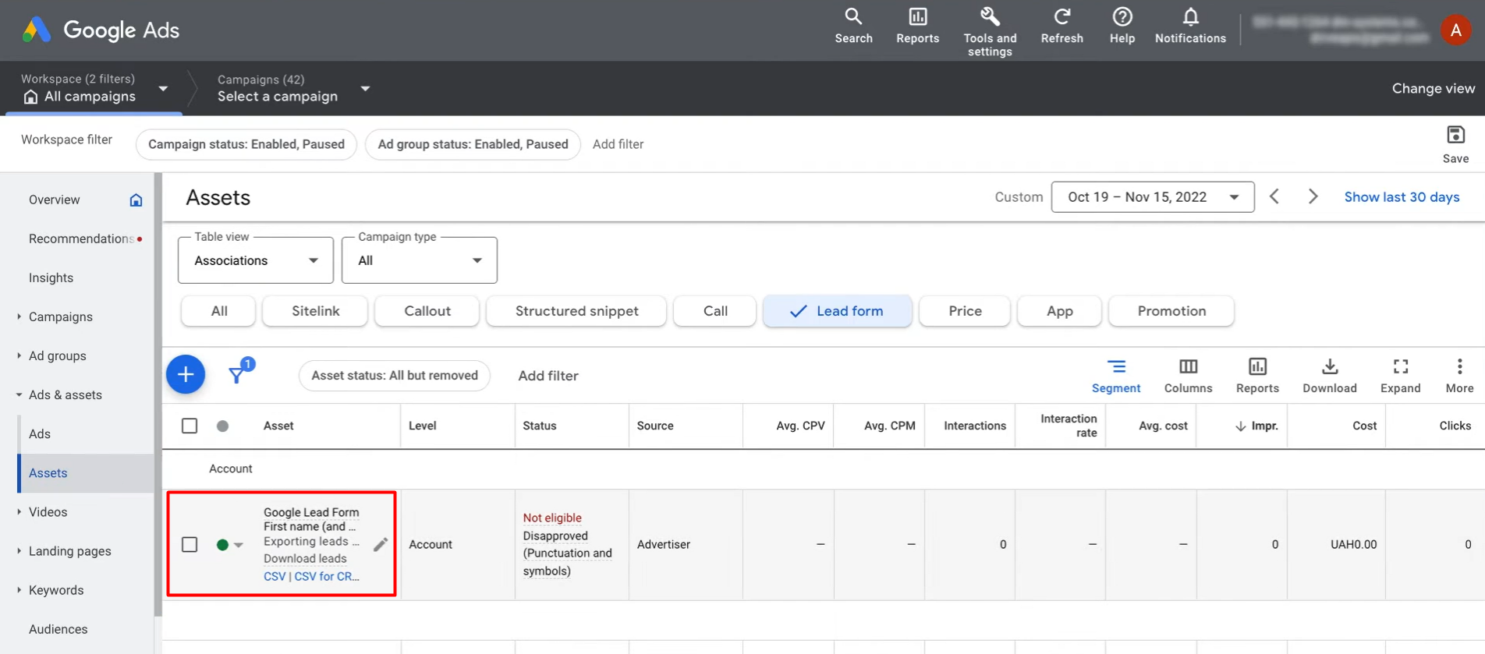Open the asset status green dot dropdown
Viewport: 1485px width, 654px height.
tap(239, 545)
